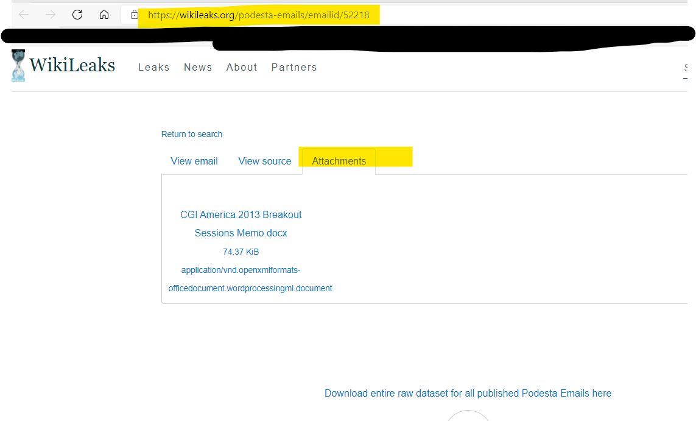Open the News menu item
Viewport: 696px width, 421px height.
(x=198, y=67)
